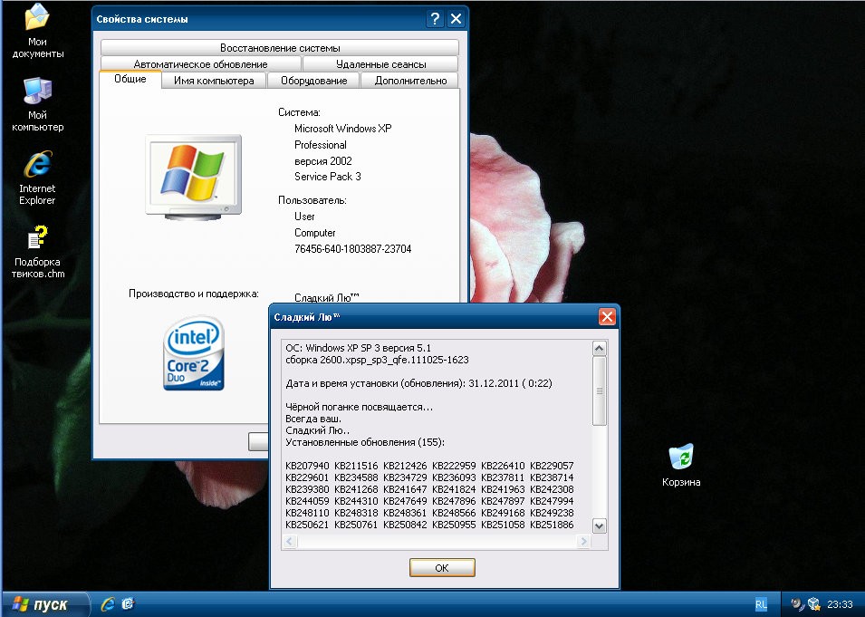Click the Windows XP logo monitor image
The image size is (865, 617).
coord(194,178)
